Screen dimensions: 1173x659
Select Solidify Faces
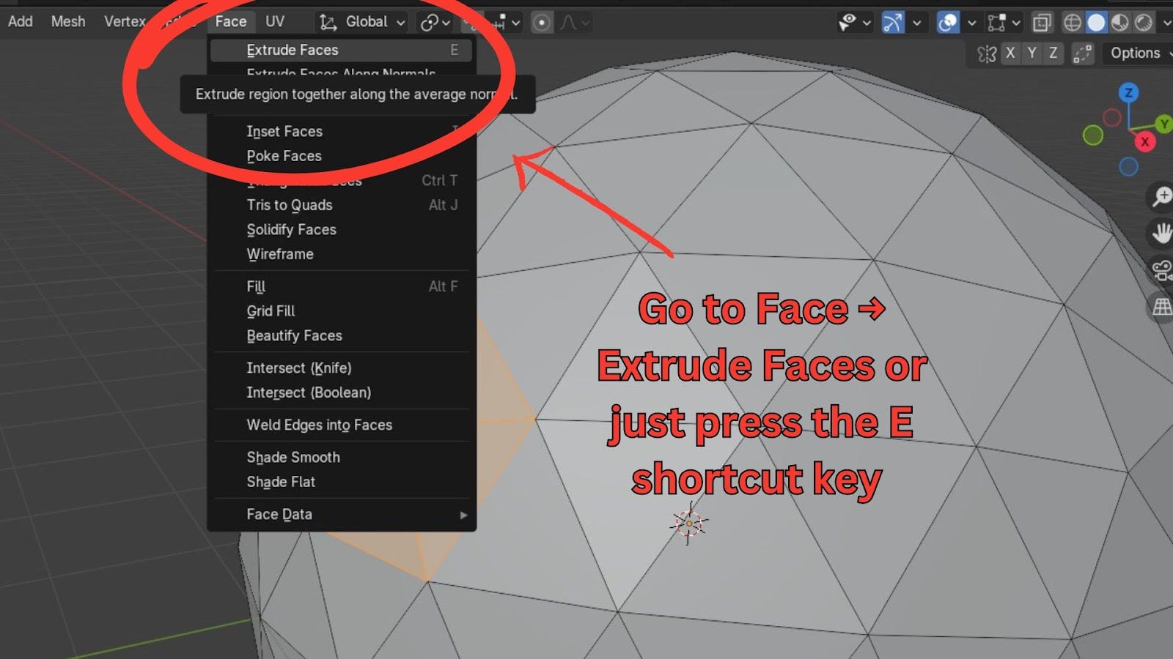coord(342,229)
